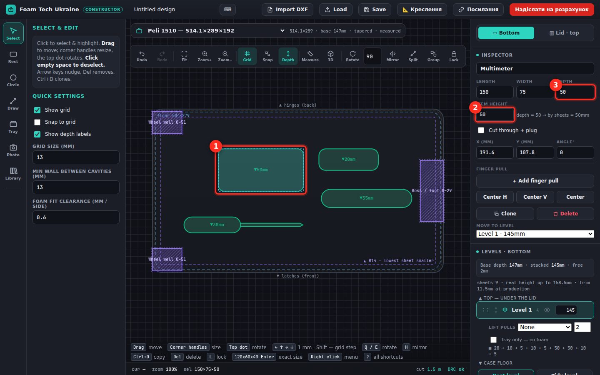
Task: Click the Mirror tool
Action: click(x=392, y=56)
